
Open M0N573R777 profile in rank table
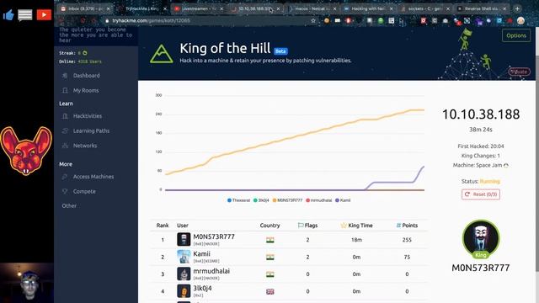coord(214,237)
